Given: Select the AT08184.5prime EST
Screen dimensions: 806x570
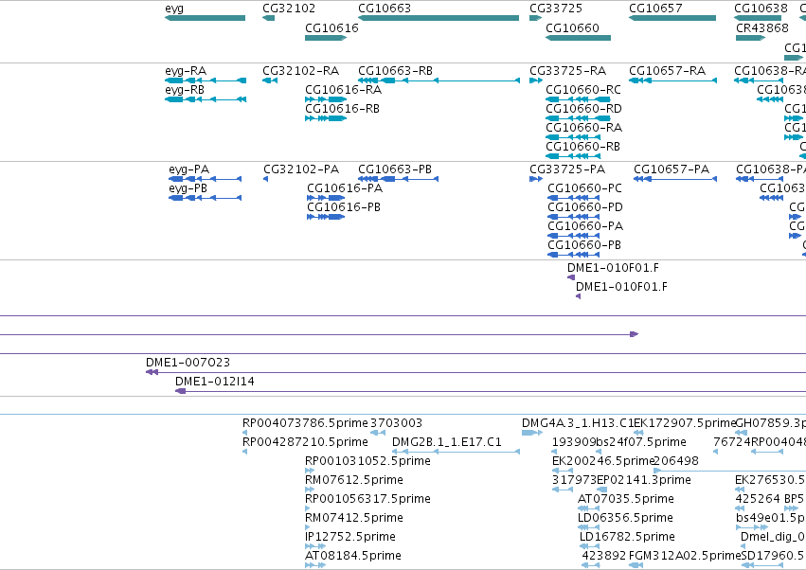Looking at the screenshot, I should [315, 565].
